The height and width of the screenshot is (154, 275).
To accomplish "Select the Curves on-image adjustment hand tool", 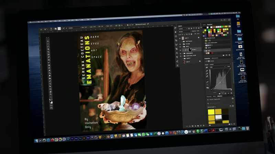I will tap(207, 67).
